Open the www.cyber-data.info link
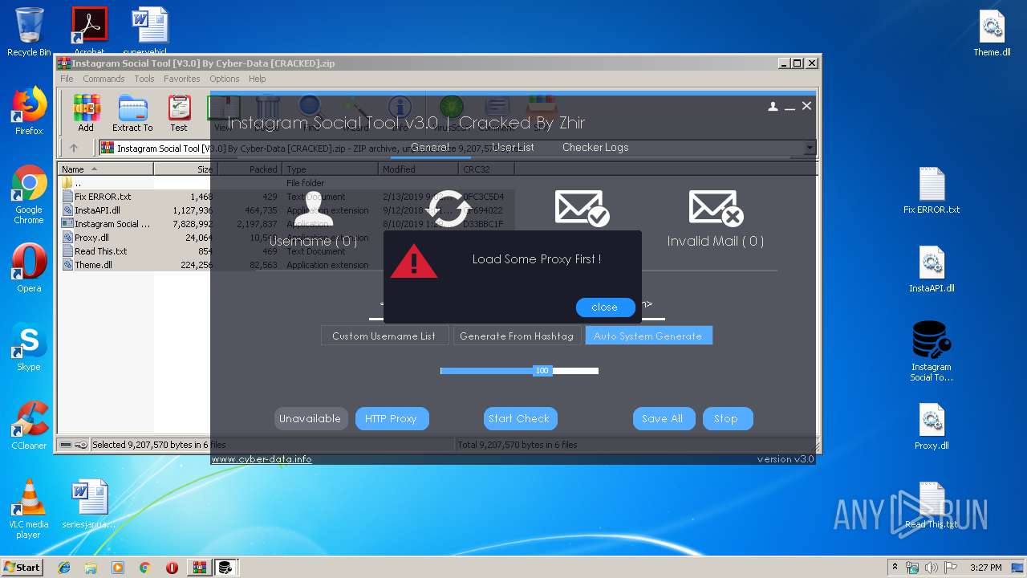Image resolution: width=1027 pixels, height=578 pixels. tap(262, 459)
